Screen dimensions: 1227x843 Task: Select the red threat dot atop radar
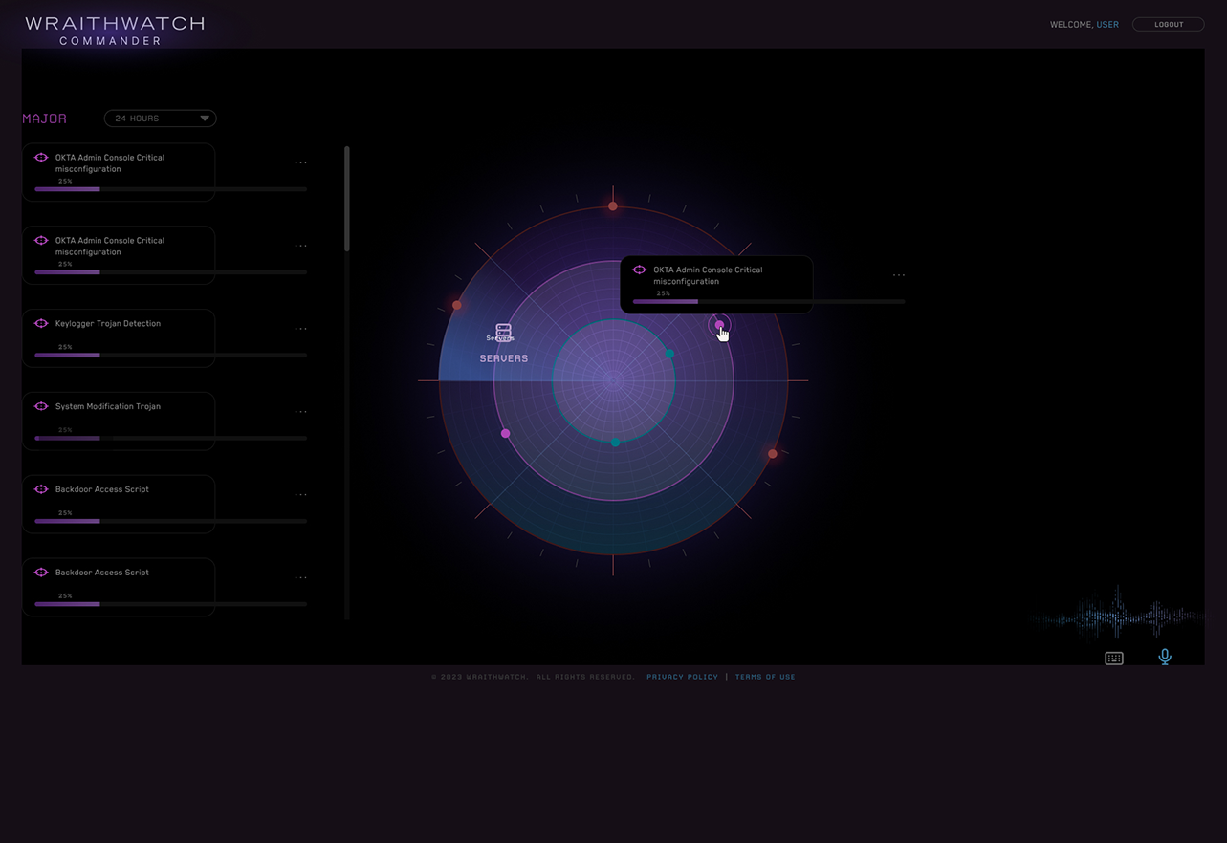click(613, 205)
